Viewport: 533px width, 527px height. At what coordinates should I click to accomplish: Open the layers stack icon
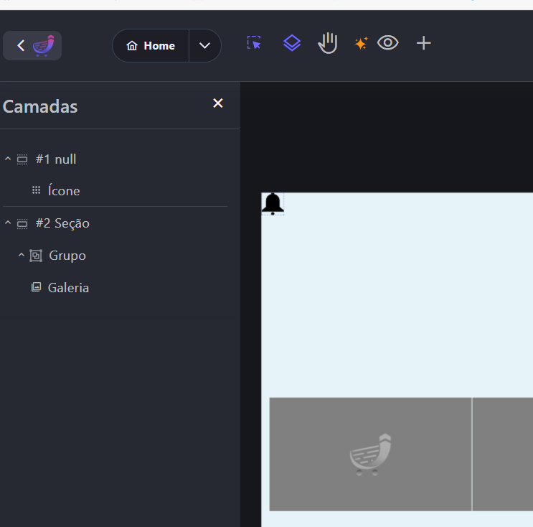pyautogui.click(x=291, y=43)
